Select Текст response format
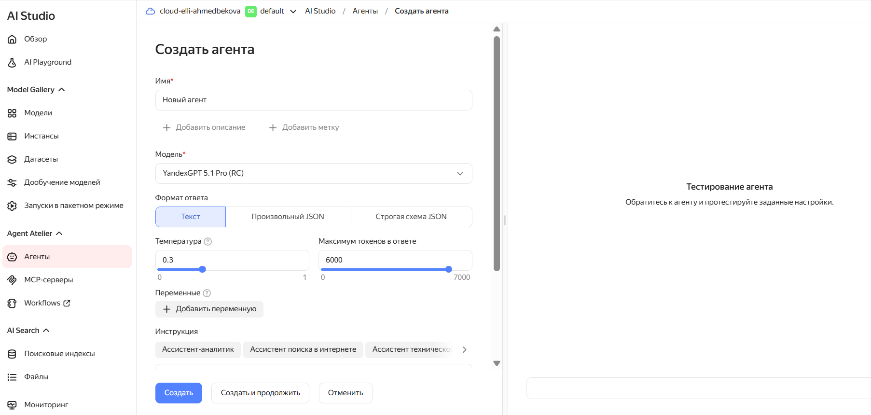 191,217
